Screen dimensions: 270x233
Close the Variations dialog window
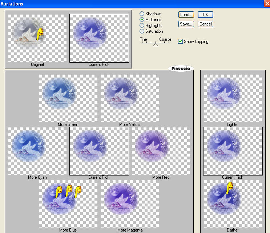(267, 4)
